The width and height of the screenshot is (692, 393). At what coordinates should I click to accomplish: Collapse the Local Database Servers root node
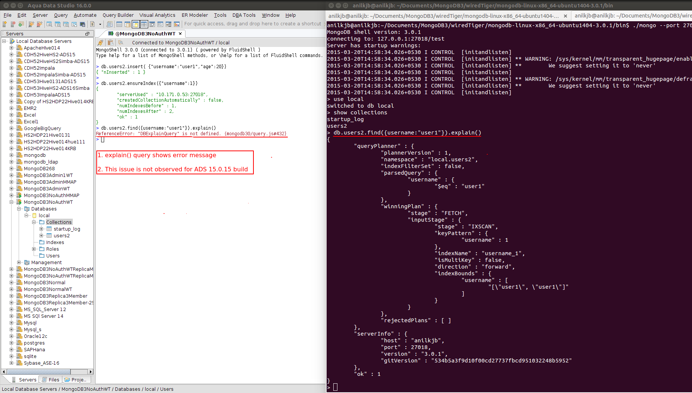(x=4, y=41)
